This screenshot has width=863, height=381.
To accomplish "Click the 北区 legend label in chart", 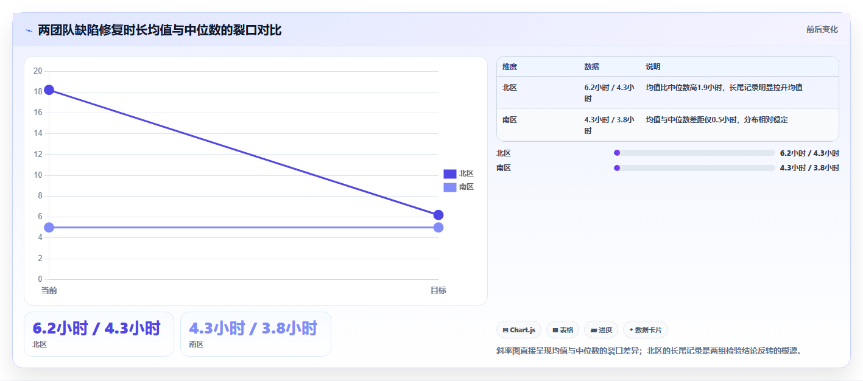I will (x=467, y=173).
